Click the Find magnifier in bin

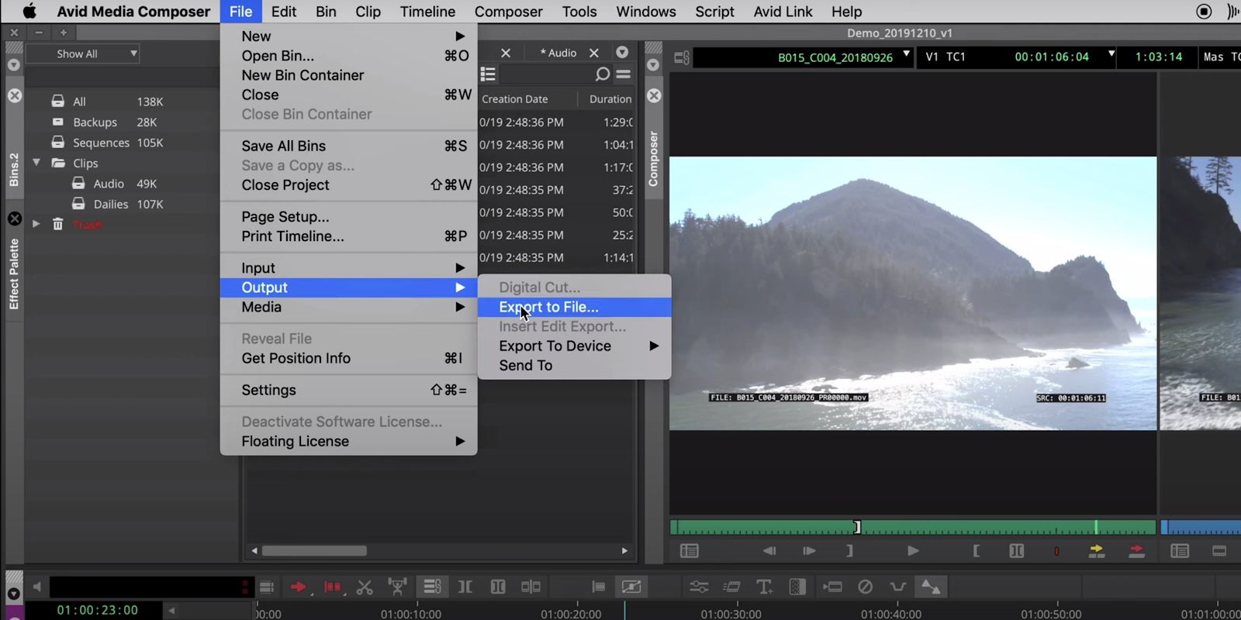pyautogui.click(x=602, y=74)
